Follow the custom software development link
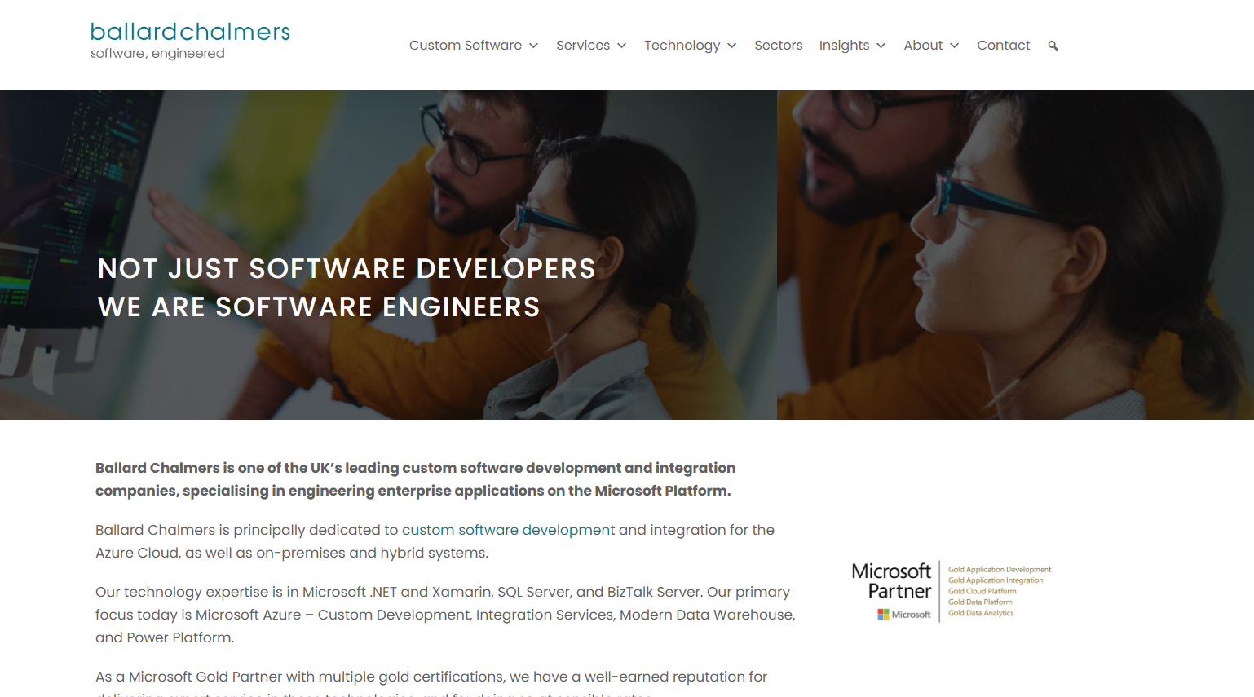Viewport: 1254px width, 697px height. pyautogui.click(x=508, y=530)
